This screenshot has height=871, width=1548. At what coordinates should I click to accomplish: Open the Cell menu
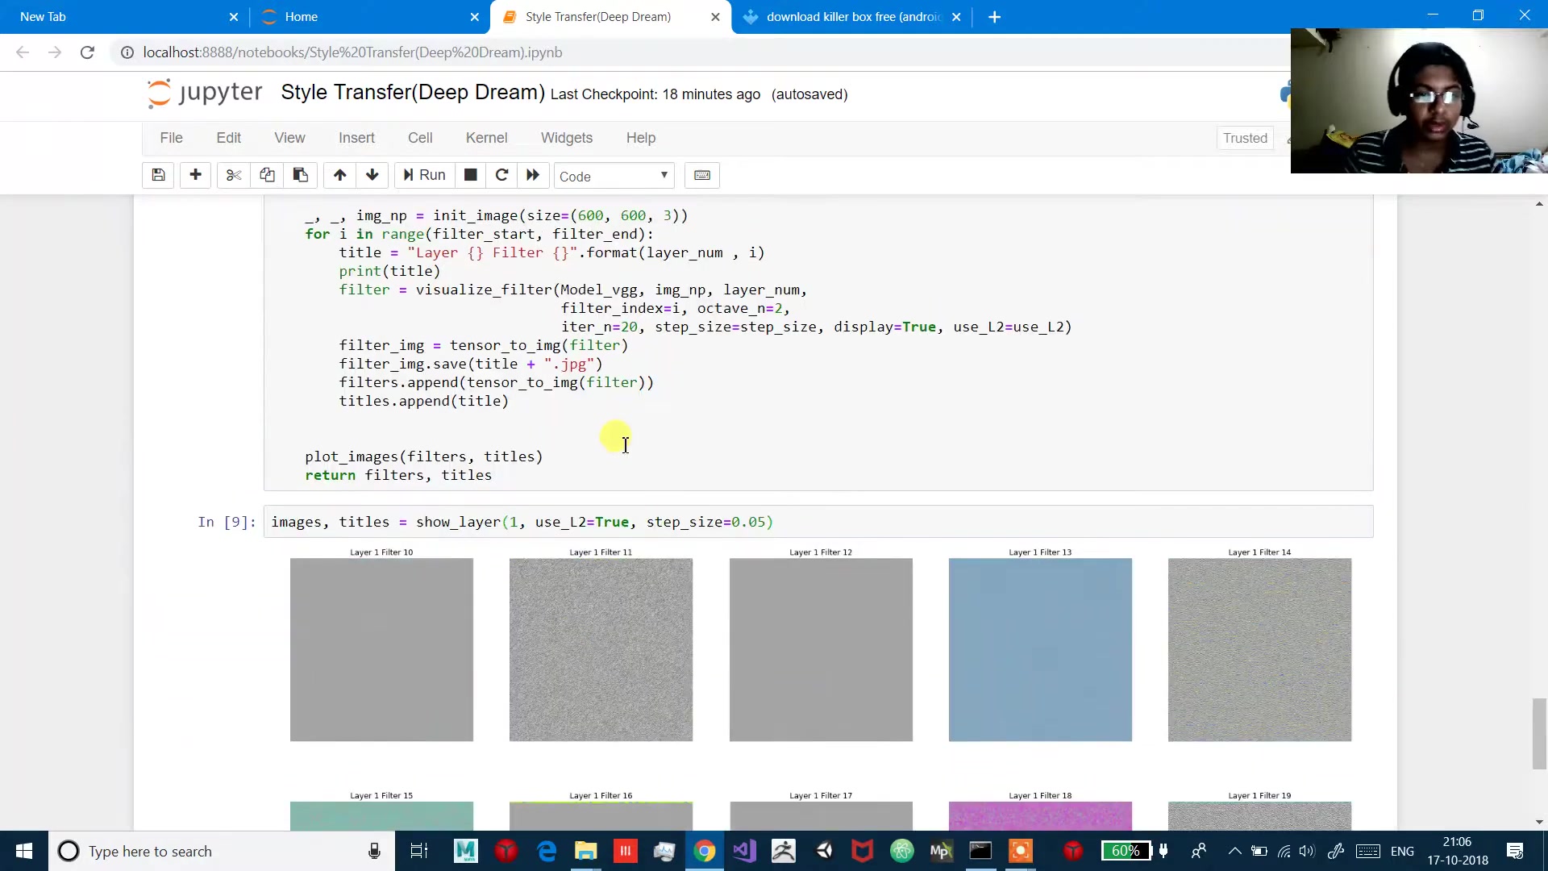[420, 138]
